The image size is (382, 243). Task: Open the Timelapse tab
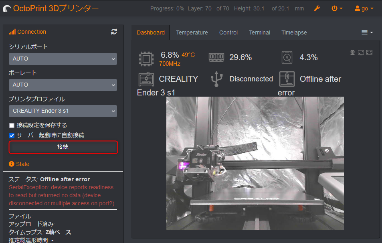point(294,32)
